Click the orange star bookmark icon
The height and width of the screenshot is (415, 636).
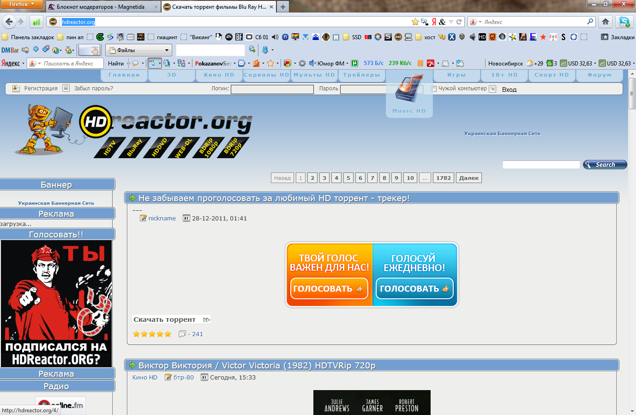[x=543, y=37]
